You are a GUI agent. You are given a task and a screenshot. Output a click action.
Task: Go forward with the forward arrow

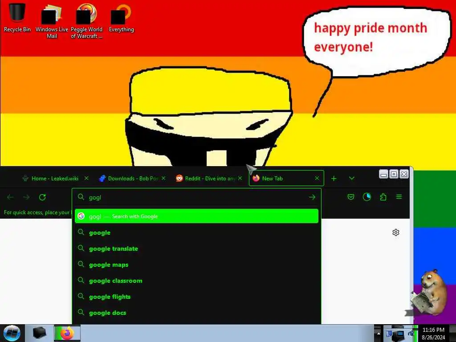[x=26, y=197]
